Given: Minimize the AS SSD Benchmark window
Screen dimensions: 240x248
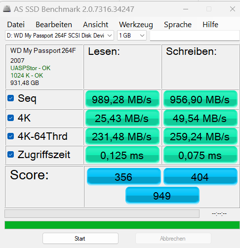Looking at the screenshot, I should (186, 9).
